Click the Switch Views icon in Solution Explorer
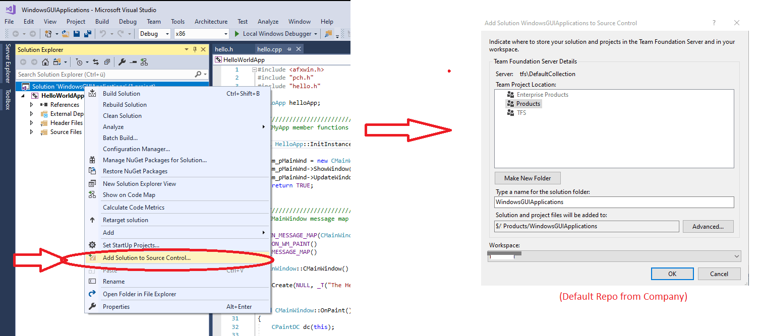761x336 pixels. [x=56, y=62]
